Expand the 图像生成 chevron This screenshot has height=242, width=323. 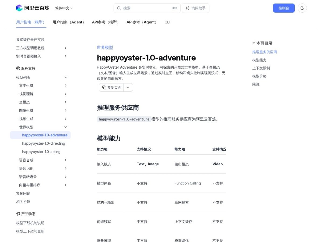pos(65,111)
